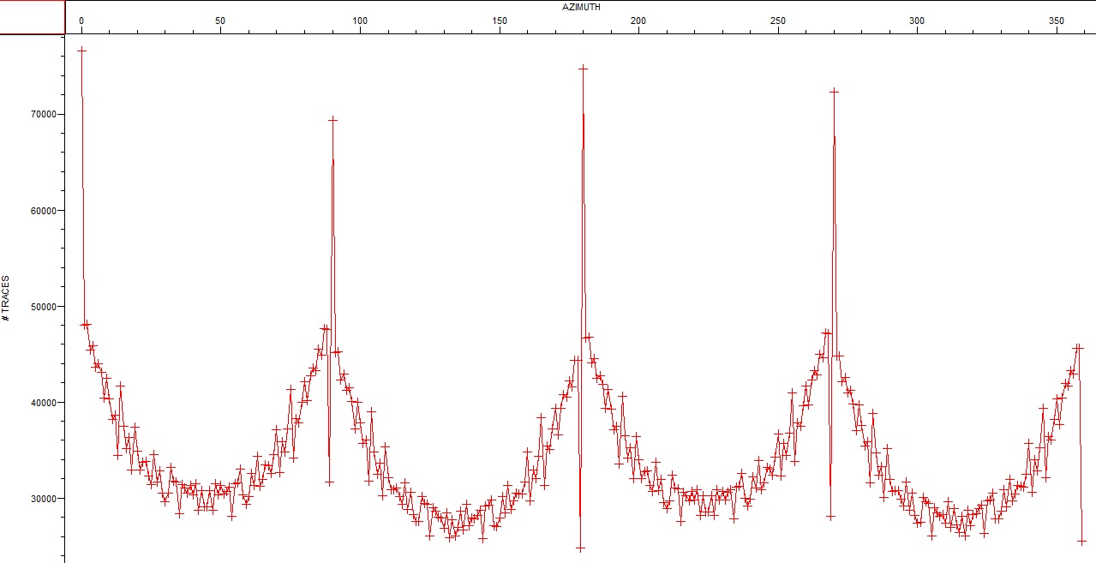
Task: Select the 200 azimuth tick label
Action: point(638,20)
